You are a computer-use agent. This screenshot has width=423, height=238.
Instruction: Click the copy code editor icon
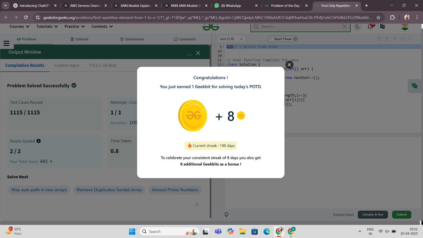tap(379, 39)
